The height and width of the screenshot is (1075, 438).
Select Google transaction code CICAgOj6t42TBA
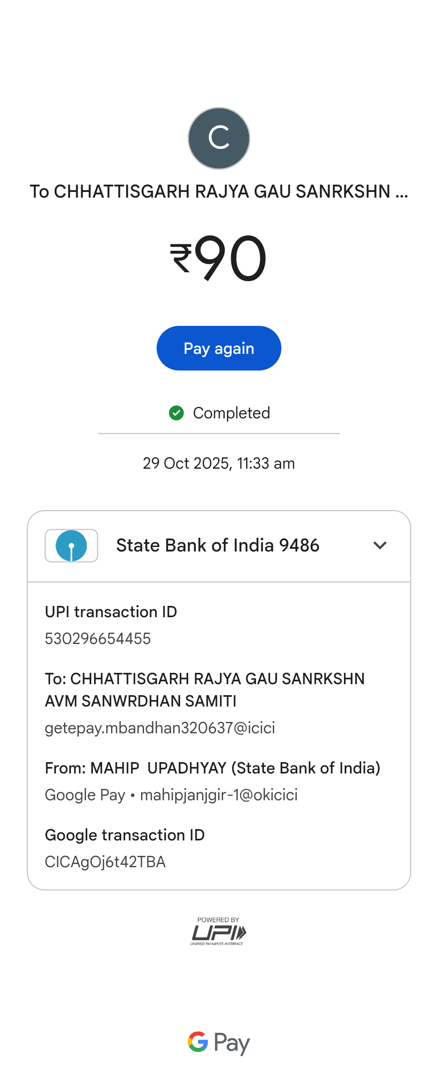click(105, 862)
